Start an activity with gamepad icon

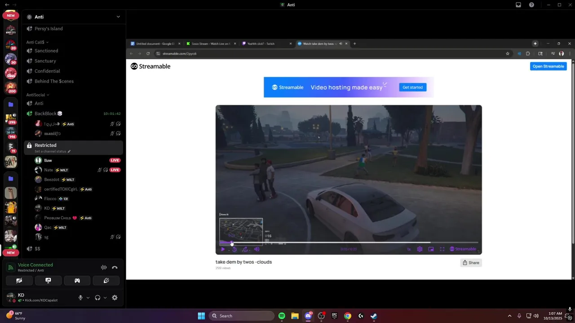(x=77, y=280)
